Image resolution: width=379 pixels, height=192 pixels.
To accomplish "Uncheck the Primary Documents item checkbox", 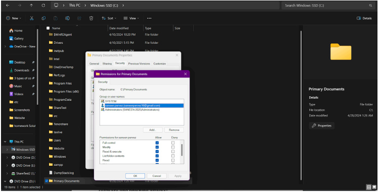I will tap(46, 181).
